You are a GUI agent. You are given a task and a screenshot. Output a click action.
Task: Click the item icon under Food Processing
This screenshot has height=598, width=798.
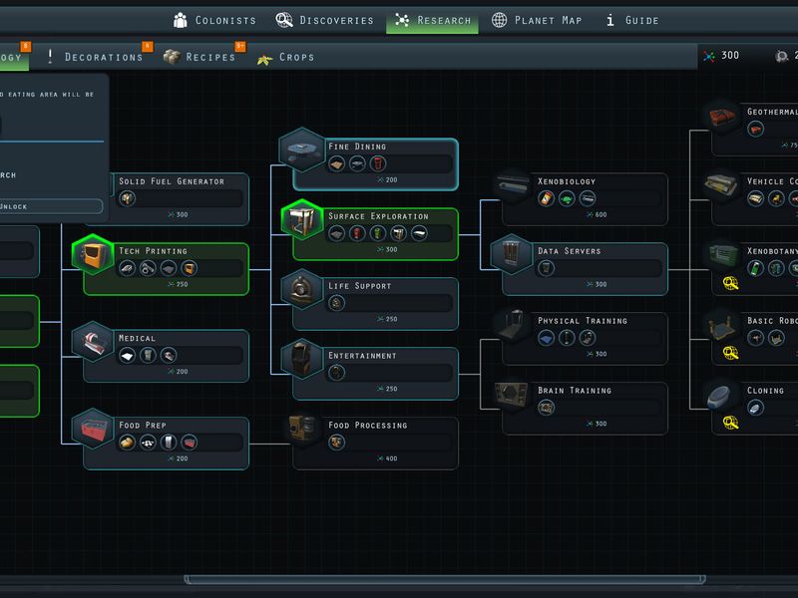[x=336, y=443]
